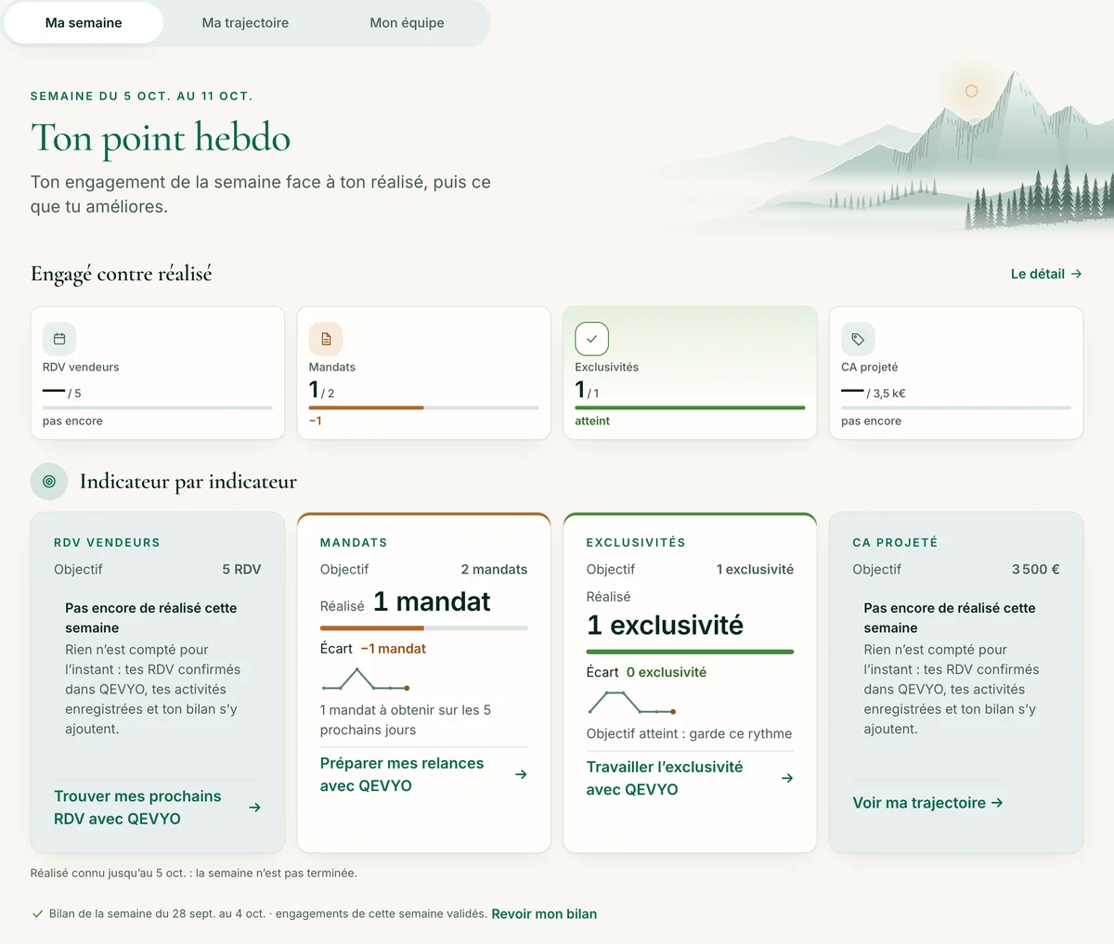
Task: Click the '5 RDV' objective value
Action: (241, 569)
